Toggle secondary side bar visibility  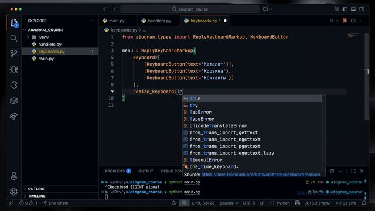362,9
